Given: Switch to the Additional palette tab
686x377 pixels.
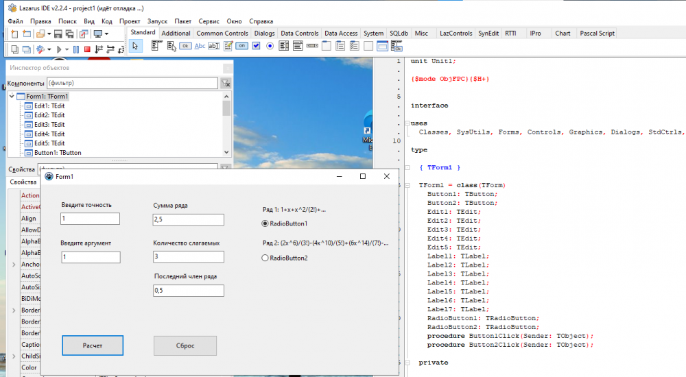Looking at the screenshot, I should pos(176,33).
